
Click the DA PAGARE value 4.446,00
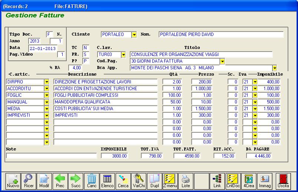point(259,156)
